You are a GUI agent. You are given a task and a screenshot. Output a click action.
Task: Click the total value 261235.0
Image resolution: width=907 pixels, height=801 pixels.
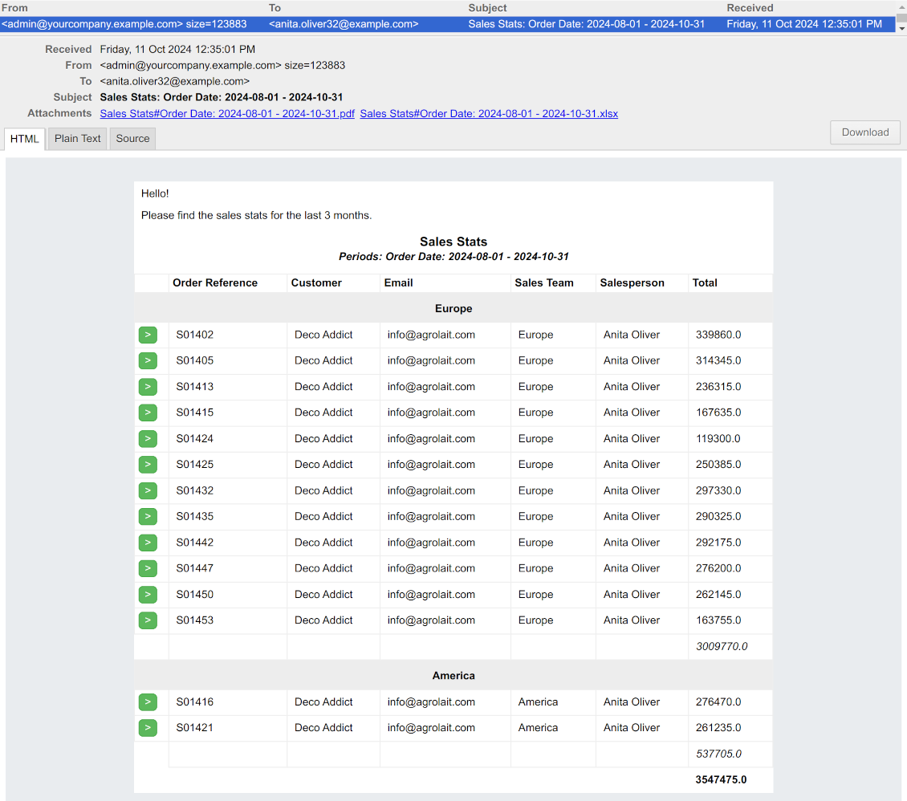tap(718, 728)
